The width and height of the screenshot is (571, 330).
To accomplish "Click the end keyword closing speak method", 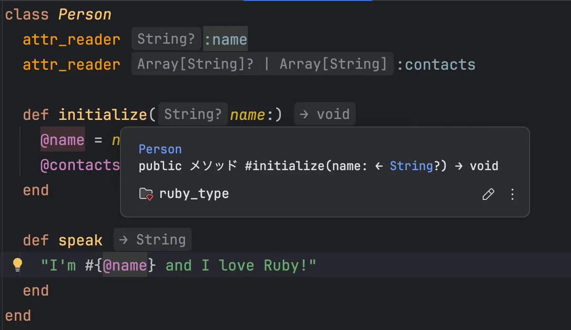I will pos(36,291).
